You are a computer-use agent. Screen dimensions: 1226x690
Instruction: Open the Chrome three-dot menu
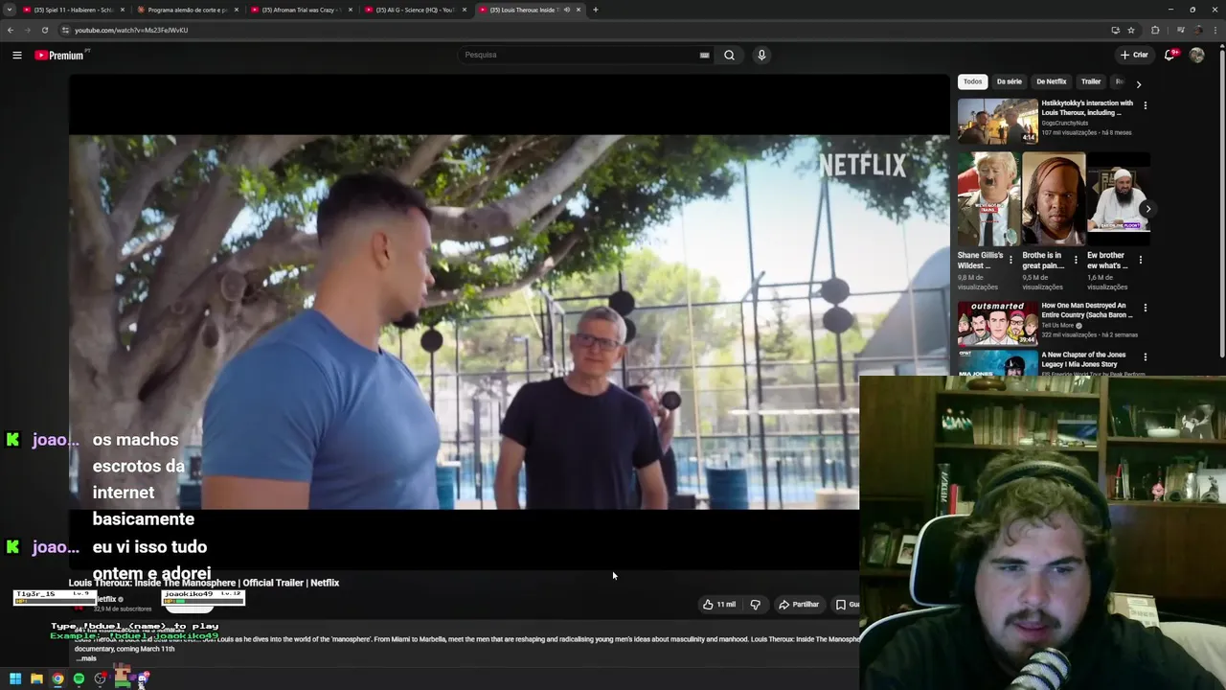coord(1216,30)
